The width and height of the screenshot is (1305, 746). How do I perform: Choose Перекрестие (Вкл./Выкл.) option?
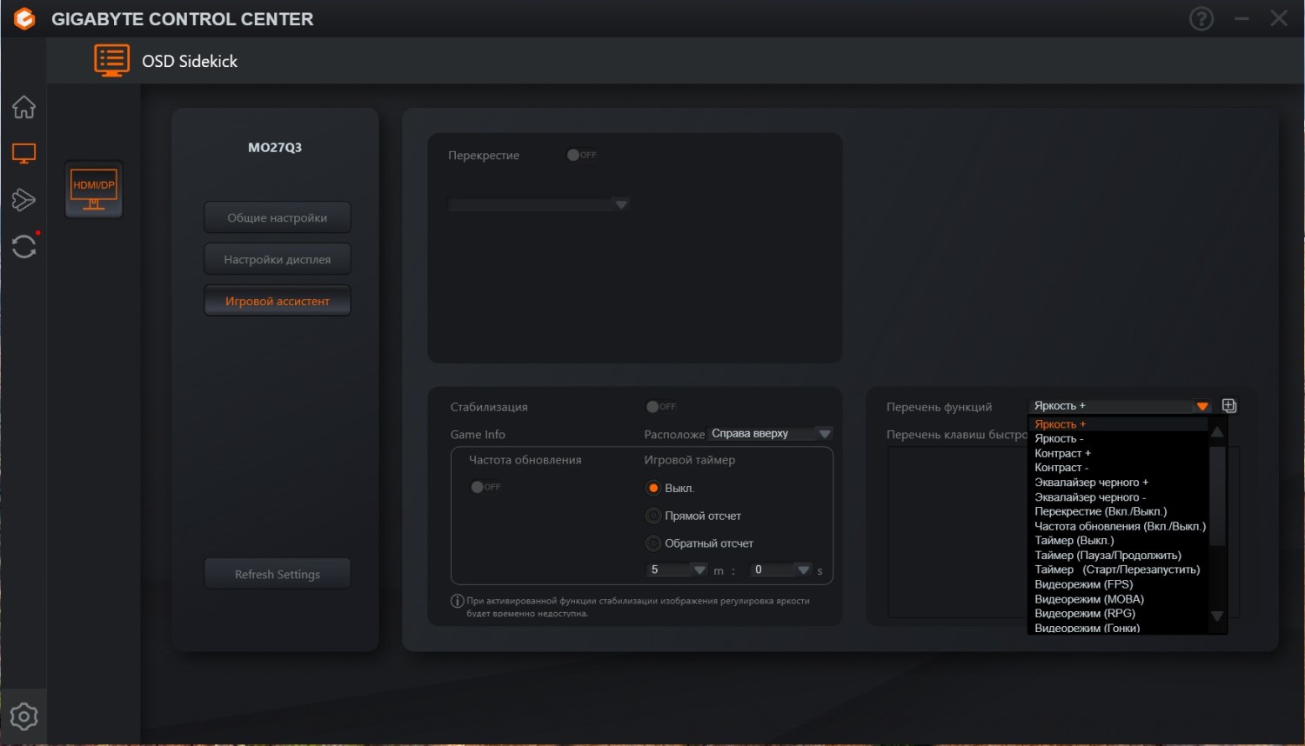coord(1118,511)
